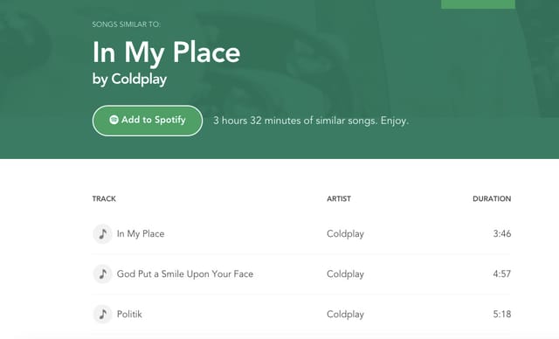
Task: Click the by Coldplay subtitle in the header
Action: (129, 80)
